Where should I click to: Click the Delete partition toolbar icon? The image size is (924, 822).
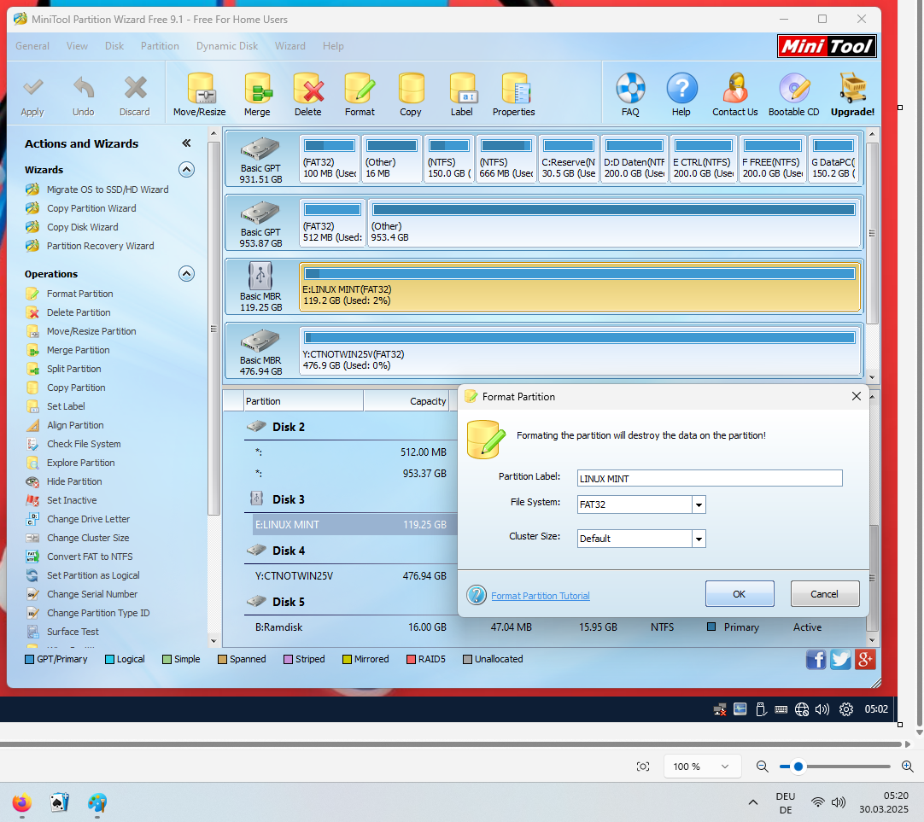[x=308, y=88]
